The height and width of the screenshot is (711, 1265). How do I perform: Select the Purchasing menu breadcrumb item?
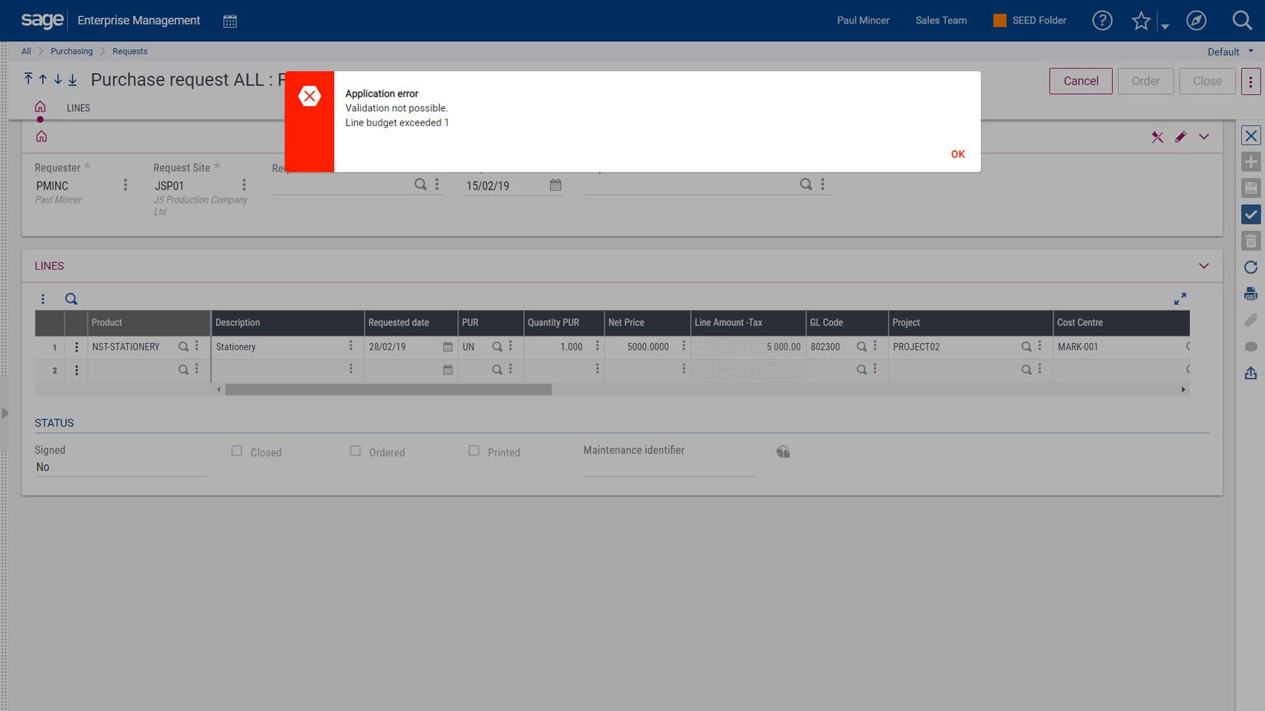[x=71, y=50]
